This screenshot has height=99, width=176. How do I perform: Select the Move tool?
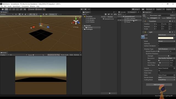[6, 9]
